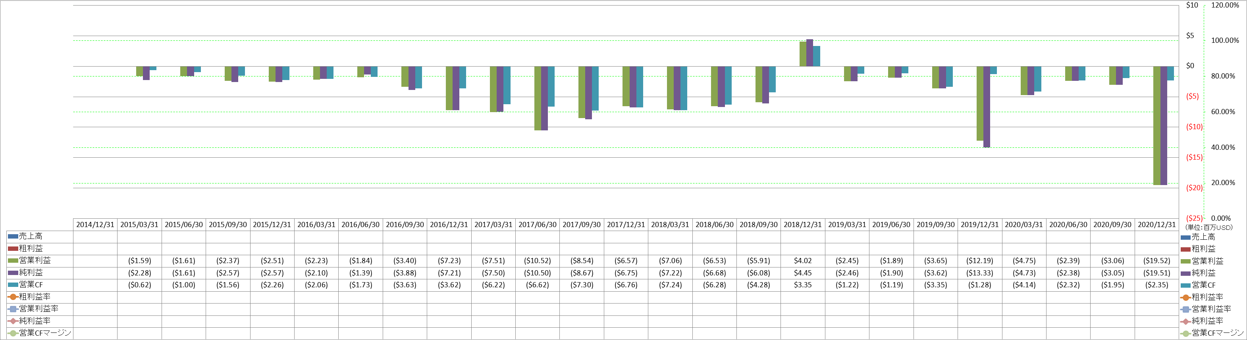
Task: Select the $4.45 net income cell
Action: [803, 273]
